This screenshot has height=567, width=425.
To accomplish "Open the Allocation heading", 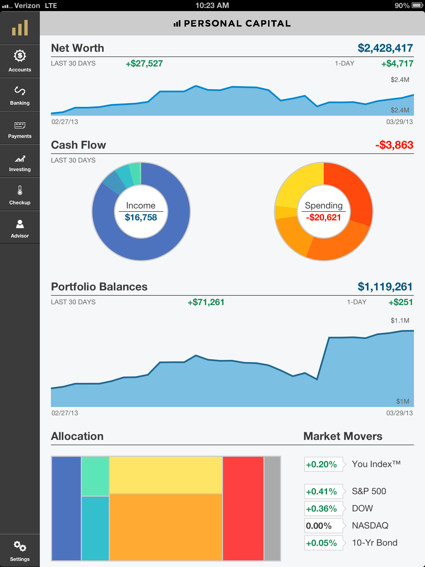I will pyautogui.click(x=77, y=436).
